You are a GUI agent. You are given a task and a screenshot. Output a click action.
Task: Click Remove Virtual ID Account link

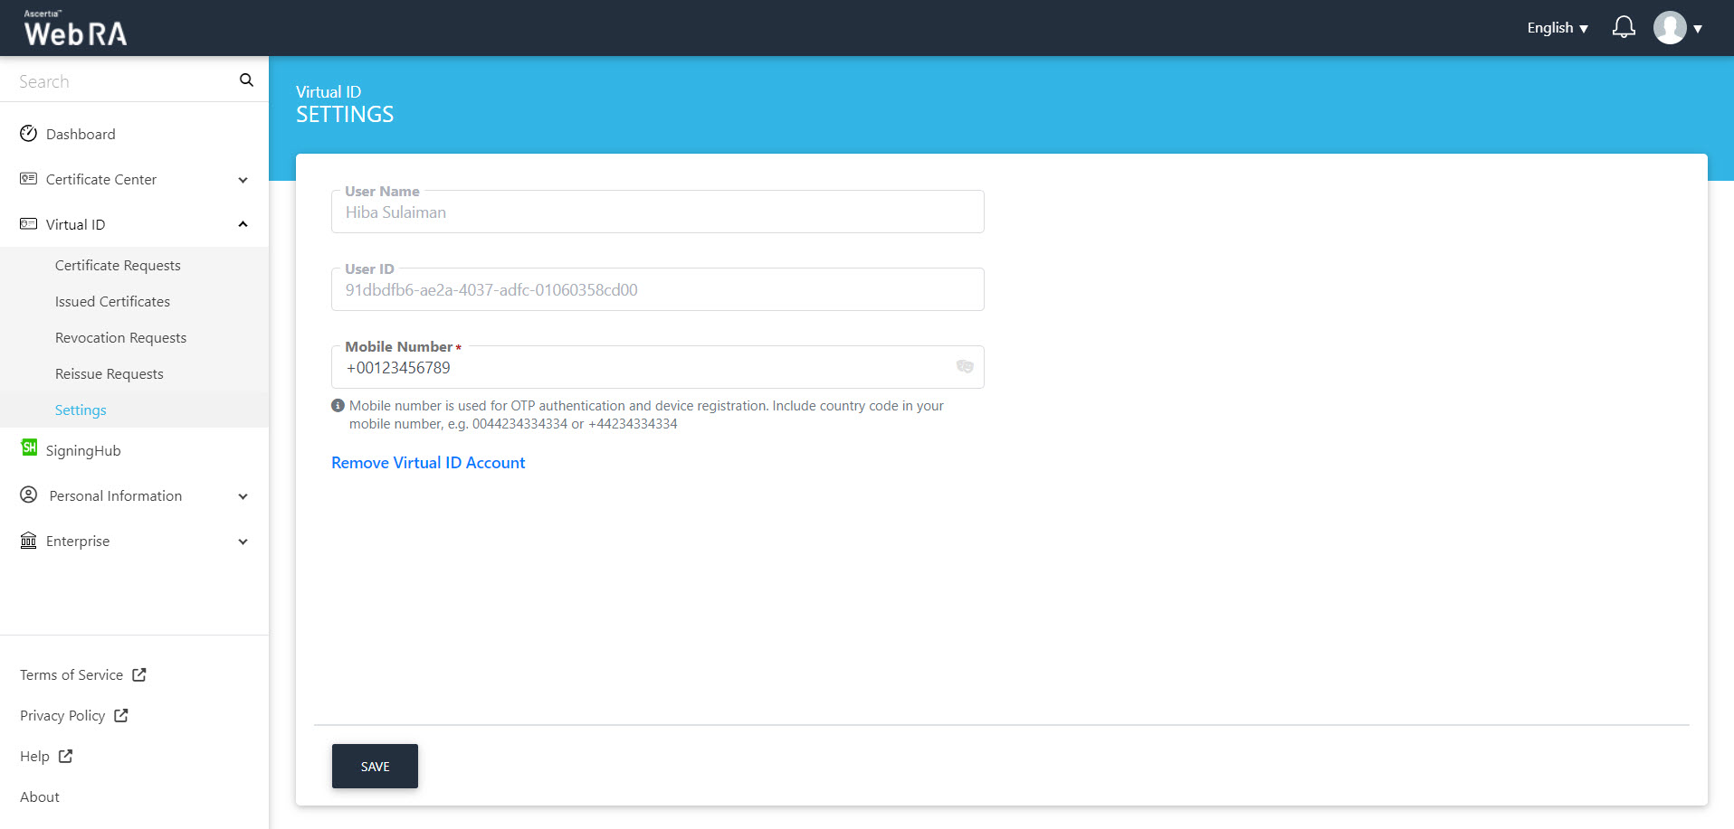[428, 463]
